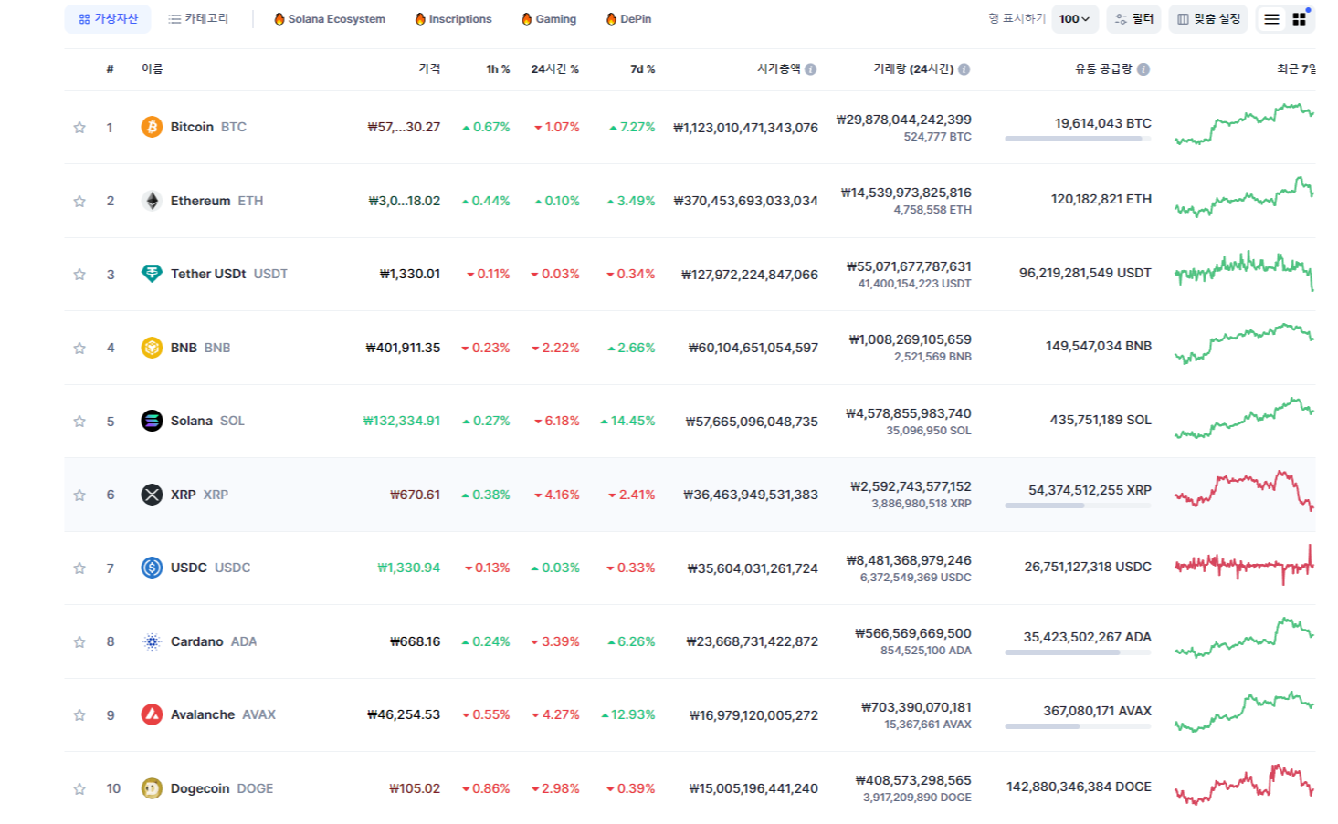This screenshot has width=1338, height=824.
Task: Open the Avalanche AVAX name link
Action: pyautogui.click(x=223, y=714)
